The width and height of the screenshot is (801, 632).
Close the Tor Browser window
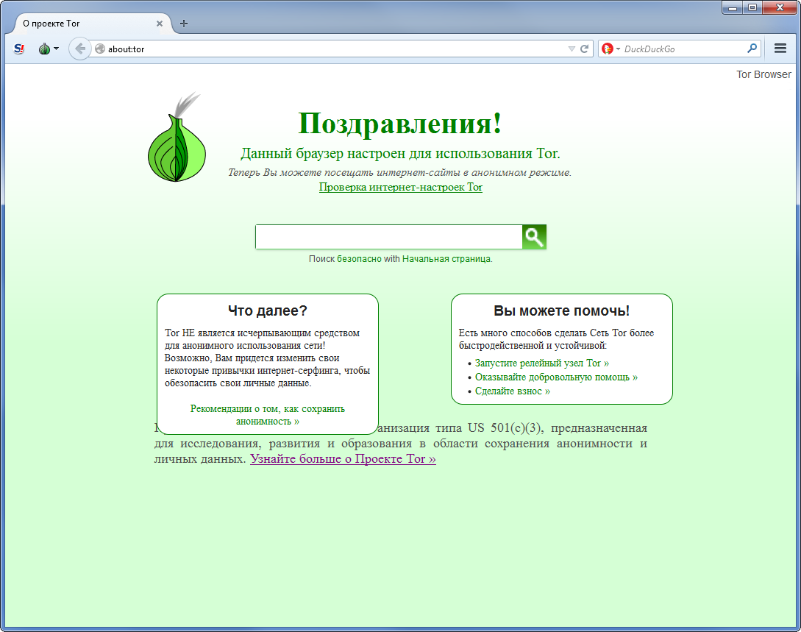coord(780,7)
